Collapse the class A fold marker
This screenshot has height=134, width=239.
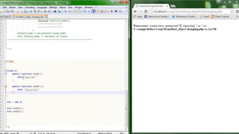click(x=6, y=71)
